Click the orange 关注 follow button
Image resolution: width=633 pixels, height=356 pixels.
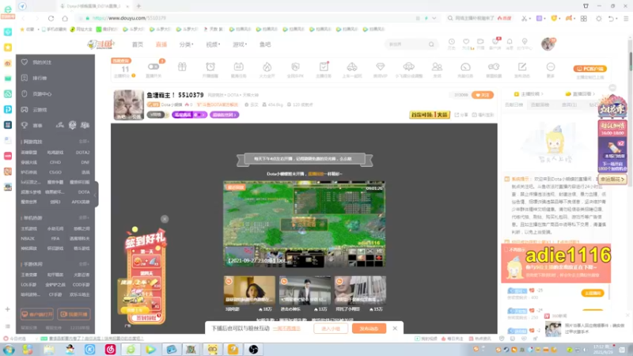coord(483,95)
